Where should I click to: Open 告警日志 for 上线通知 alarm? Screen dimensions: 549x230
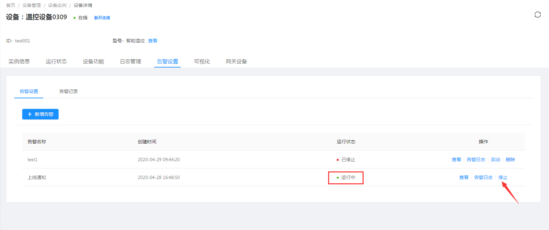[x=483, y=177]
